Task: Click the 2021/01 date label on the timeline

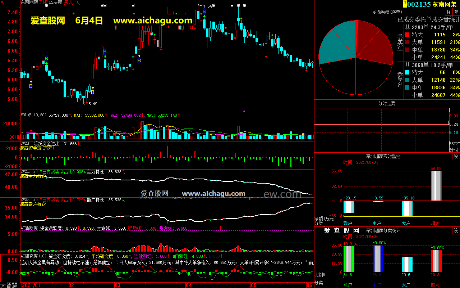Action: click(31, 285)
